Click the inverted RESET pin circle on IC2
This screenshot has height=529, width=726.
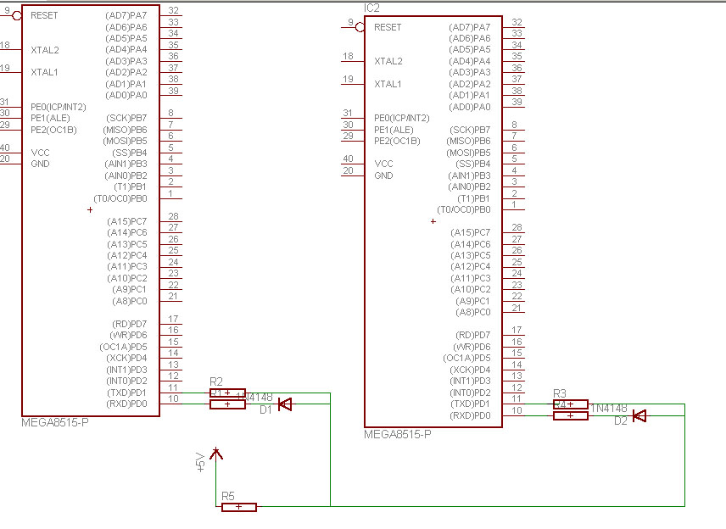[x=360, y=27]
